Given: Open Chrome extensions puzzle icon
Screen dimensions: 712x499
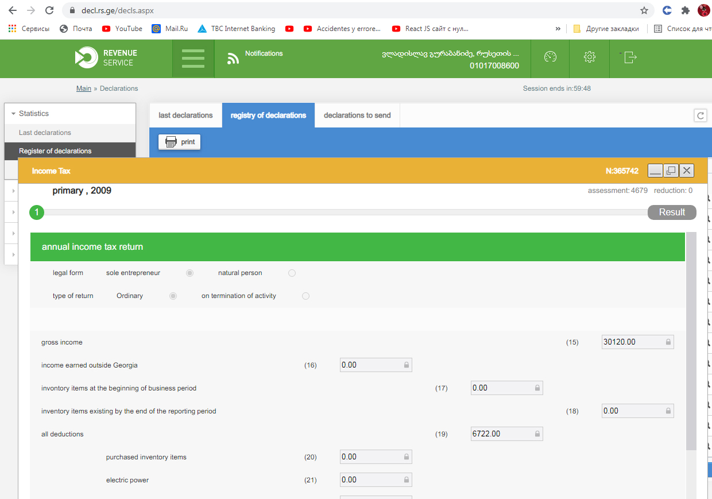Looking at the screenshot, I should tap(685, 10).
